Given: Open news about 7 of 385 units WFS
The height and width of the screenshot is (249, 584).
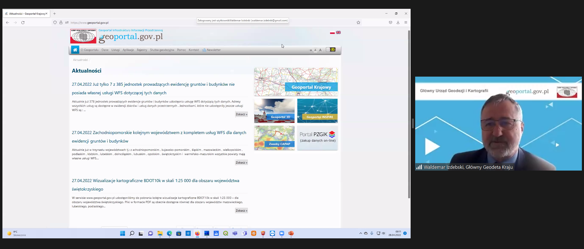Looking at the screenshot, I should [153, 88].
